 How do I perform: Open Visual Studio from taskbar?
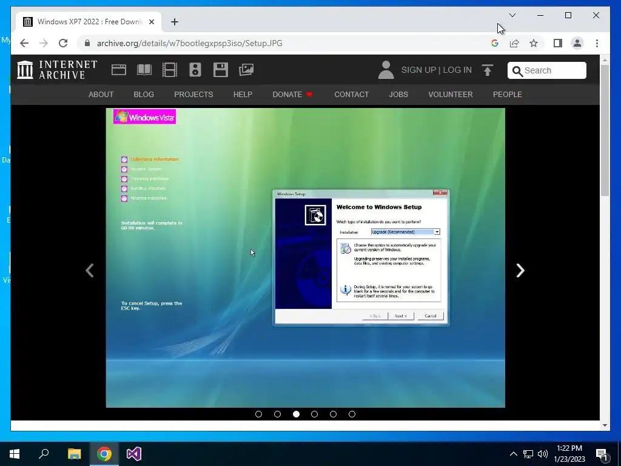[134, 454]
